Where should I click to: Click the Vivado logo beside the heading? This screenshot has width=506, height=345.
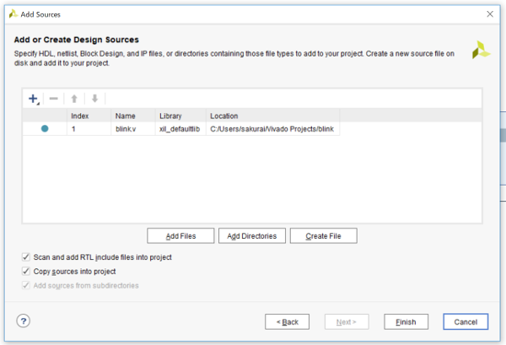pyautogui.click(x=481, y=49)
